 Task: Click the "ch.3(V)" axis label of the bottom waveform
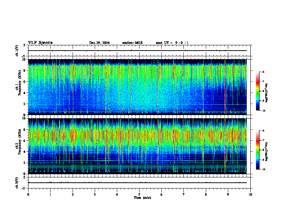(x=17, y=183)
